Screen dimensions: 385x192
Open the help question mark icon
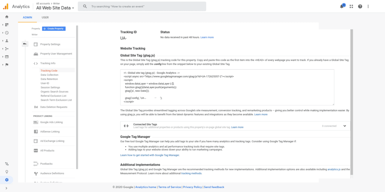tap(360, 6)
